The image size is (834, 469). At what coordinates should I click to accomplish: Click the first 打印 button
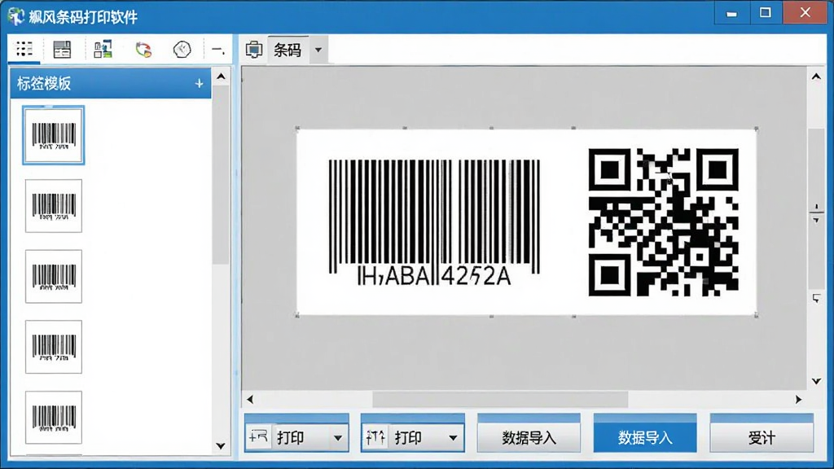point(296,433)
